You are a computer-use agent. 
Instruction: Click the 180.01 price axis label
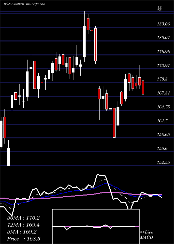pos(164,38)
